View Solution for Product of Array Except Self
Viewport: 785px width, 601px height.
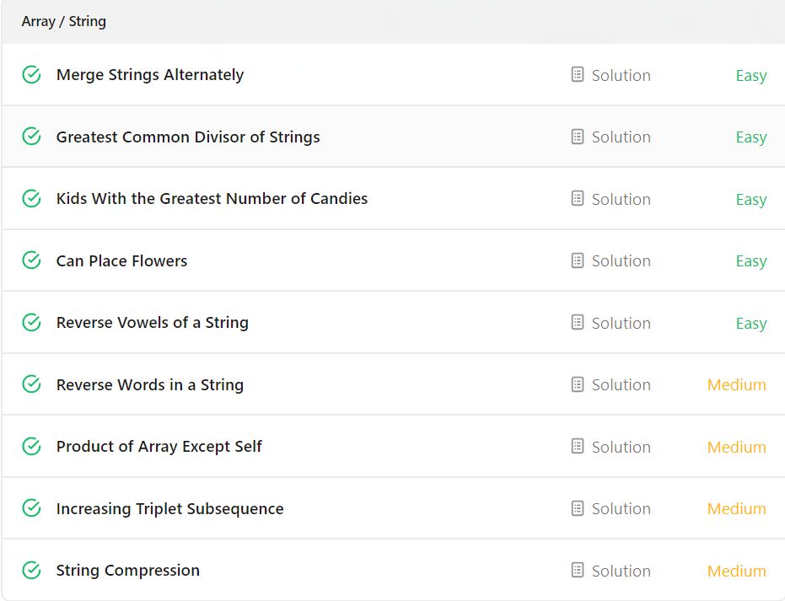tap(621, 447)
